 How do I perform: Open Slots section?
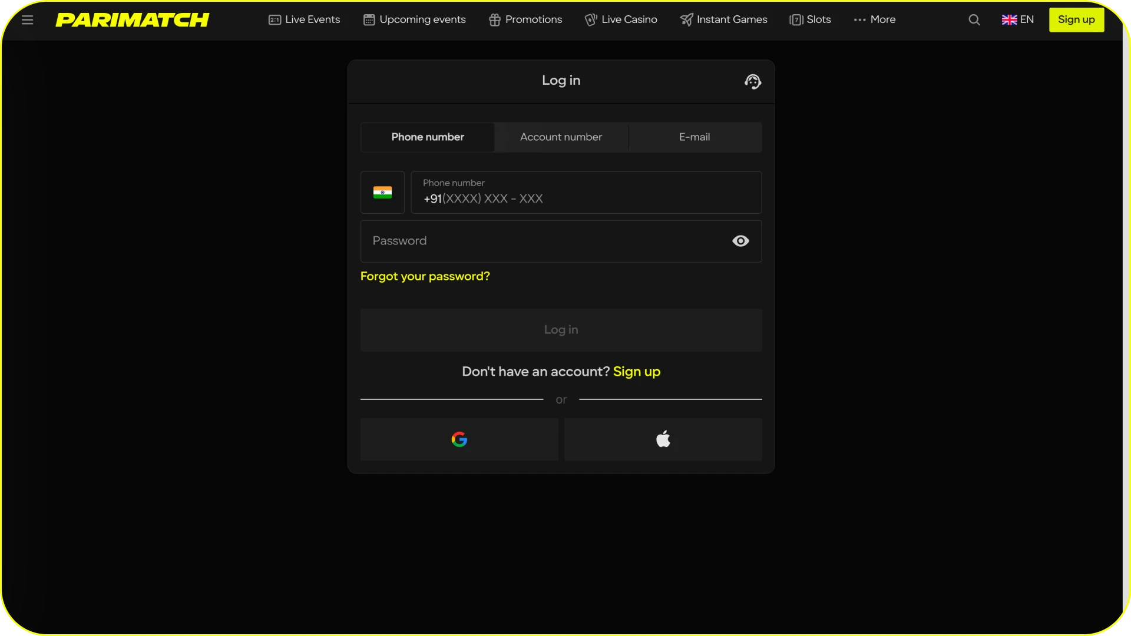point(811,20)
